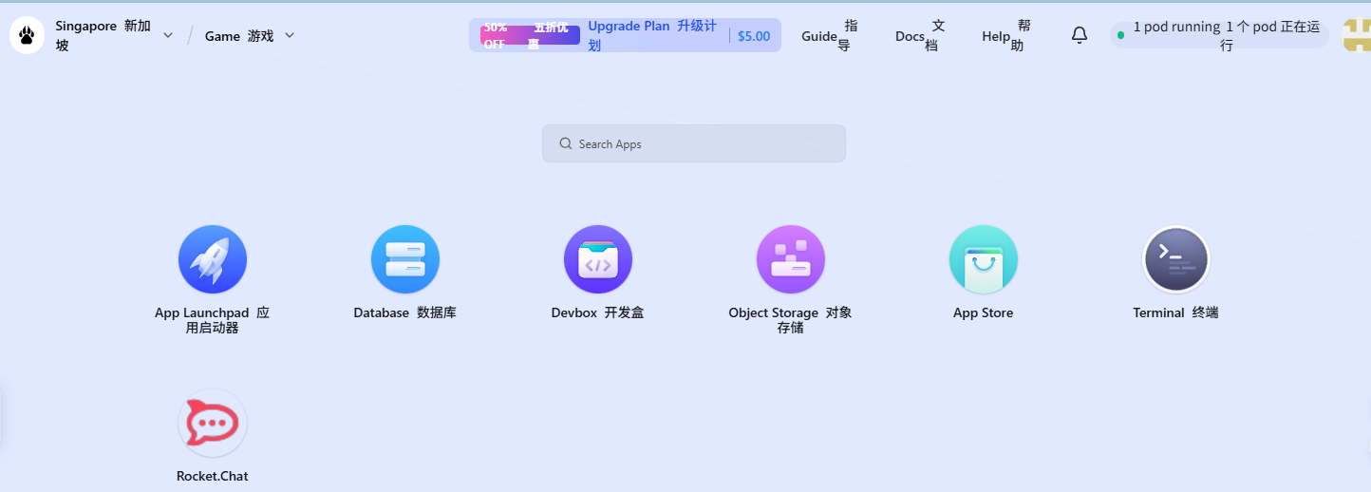The width and height of the screenshot is (1371, 492).
Task: Open the Devbox app icon
Action: (x=598, y=259)
